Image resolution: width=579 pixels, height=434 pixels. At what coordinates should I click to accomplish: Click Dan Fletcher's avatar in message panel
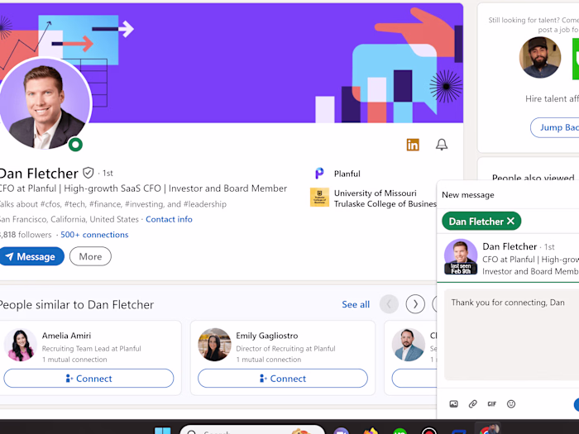[461, 256]
